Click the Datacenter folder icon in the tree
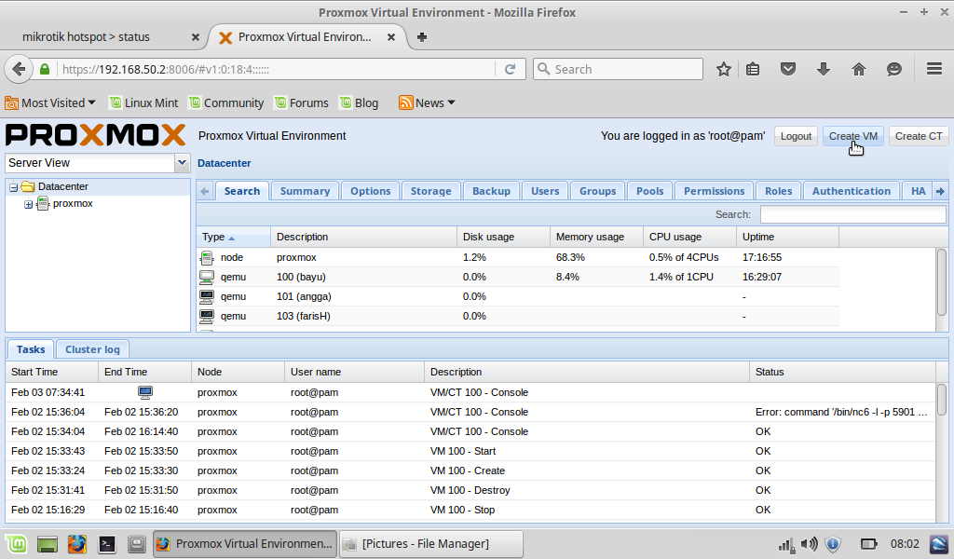 coord(28,186)
